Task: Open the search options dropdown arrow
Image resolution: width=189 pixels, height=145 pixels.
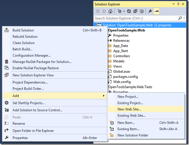Action: click(x=184, y=18)
